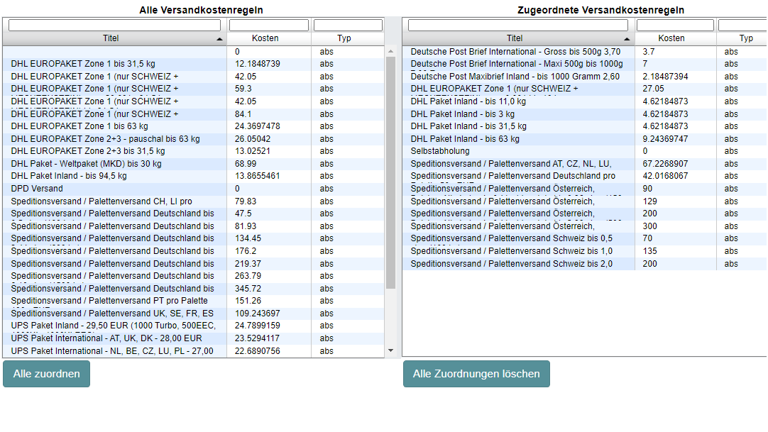
Task: Select DHL EUROPAKET Zone 1 bis 63 kg
Action: tap(194, 126)
